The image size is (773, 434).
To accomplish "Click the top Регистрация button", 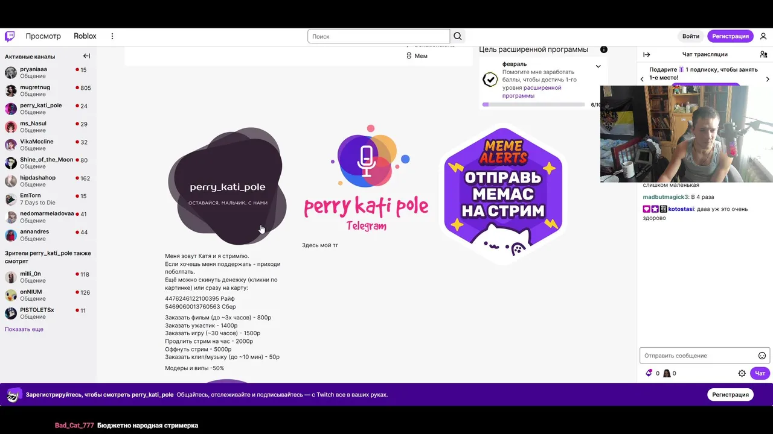I will 730,36.
